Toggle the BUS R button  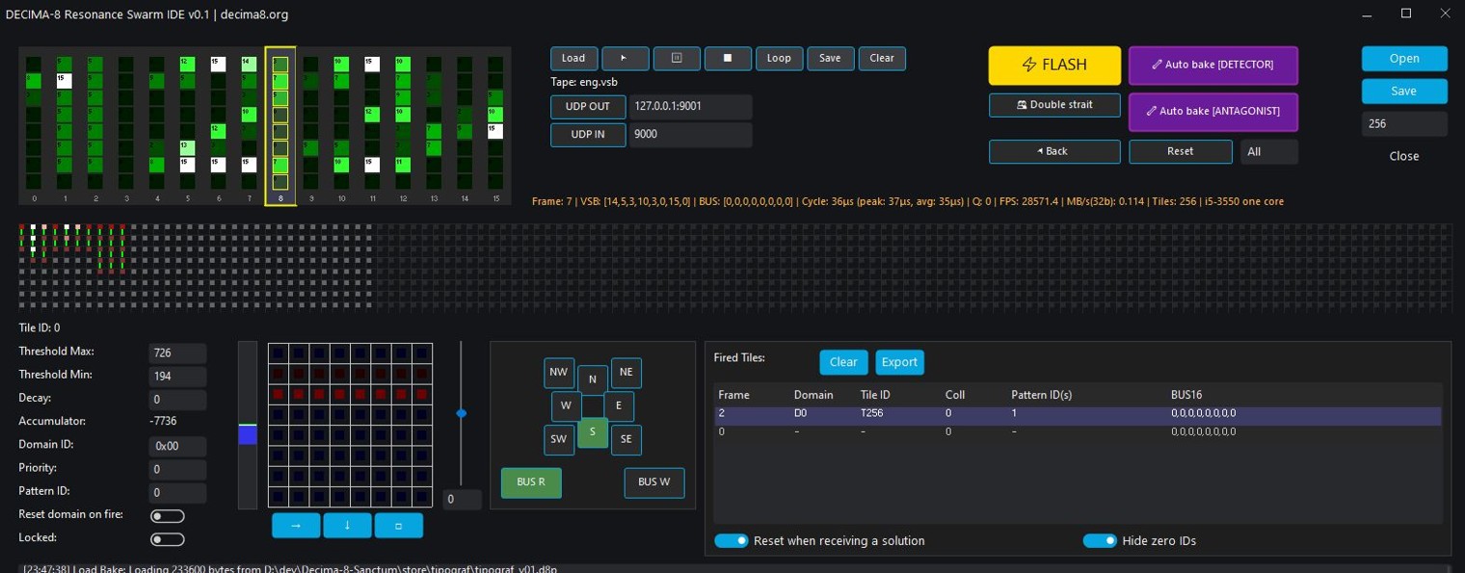pos(531,482)
